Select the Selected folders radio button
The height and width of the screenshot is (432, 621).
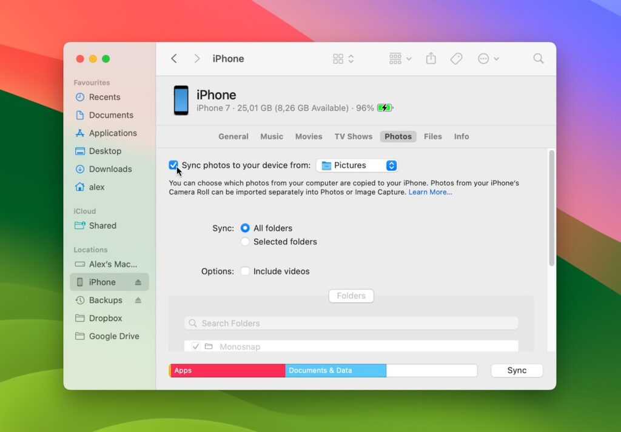(x=245, y=241)
